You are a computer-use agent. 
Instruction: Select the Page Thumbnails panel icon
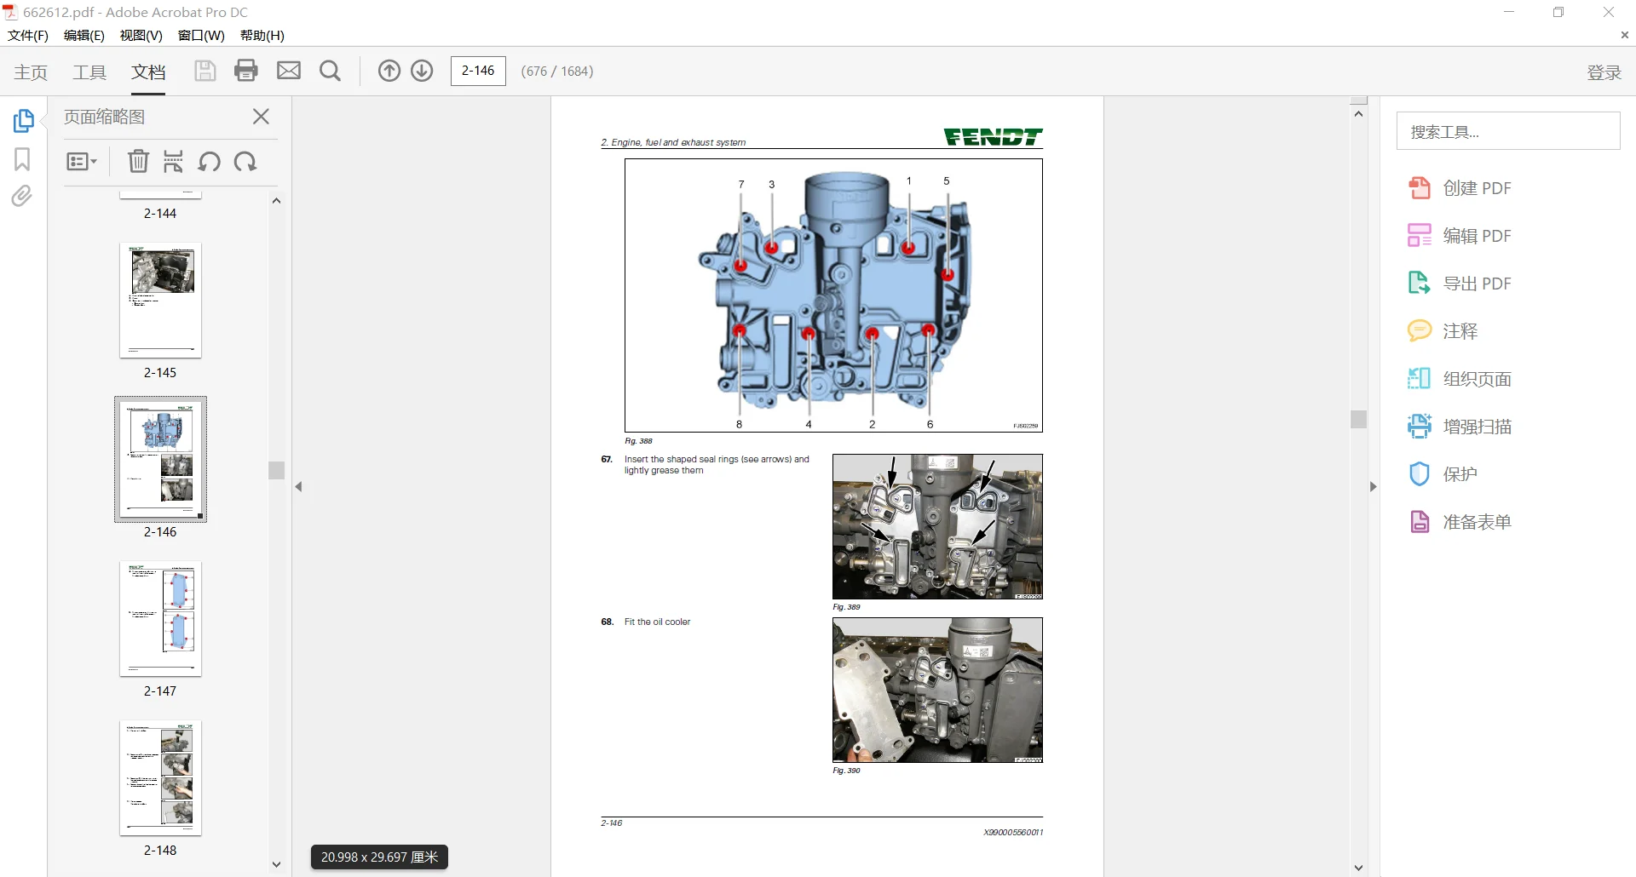(x=25, y=121)
